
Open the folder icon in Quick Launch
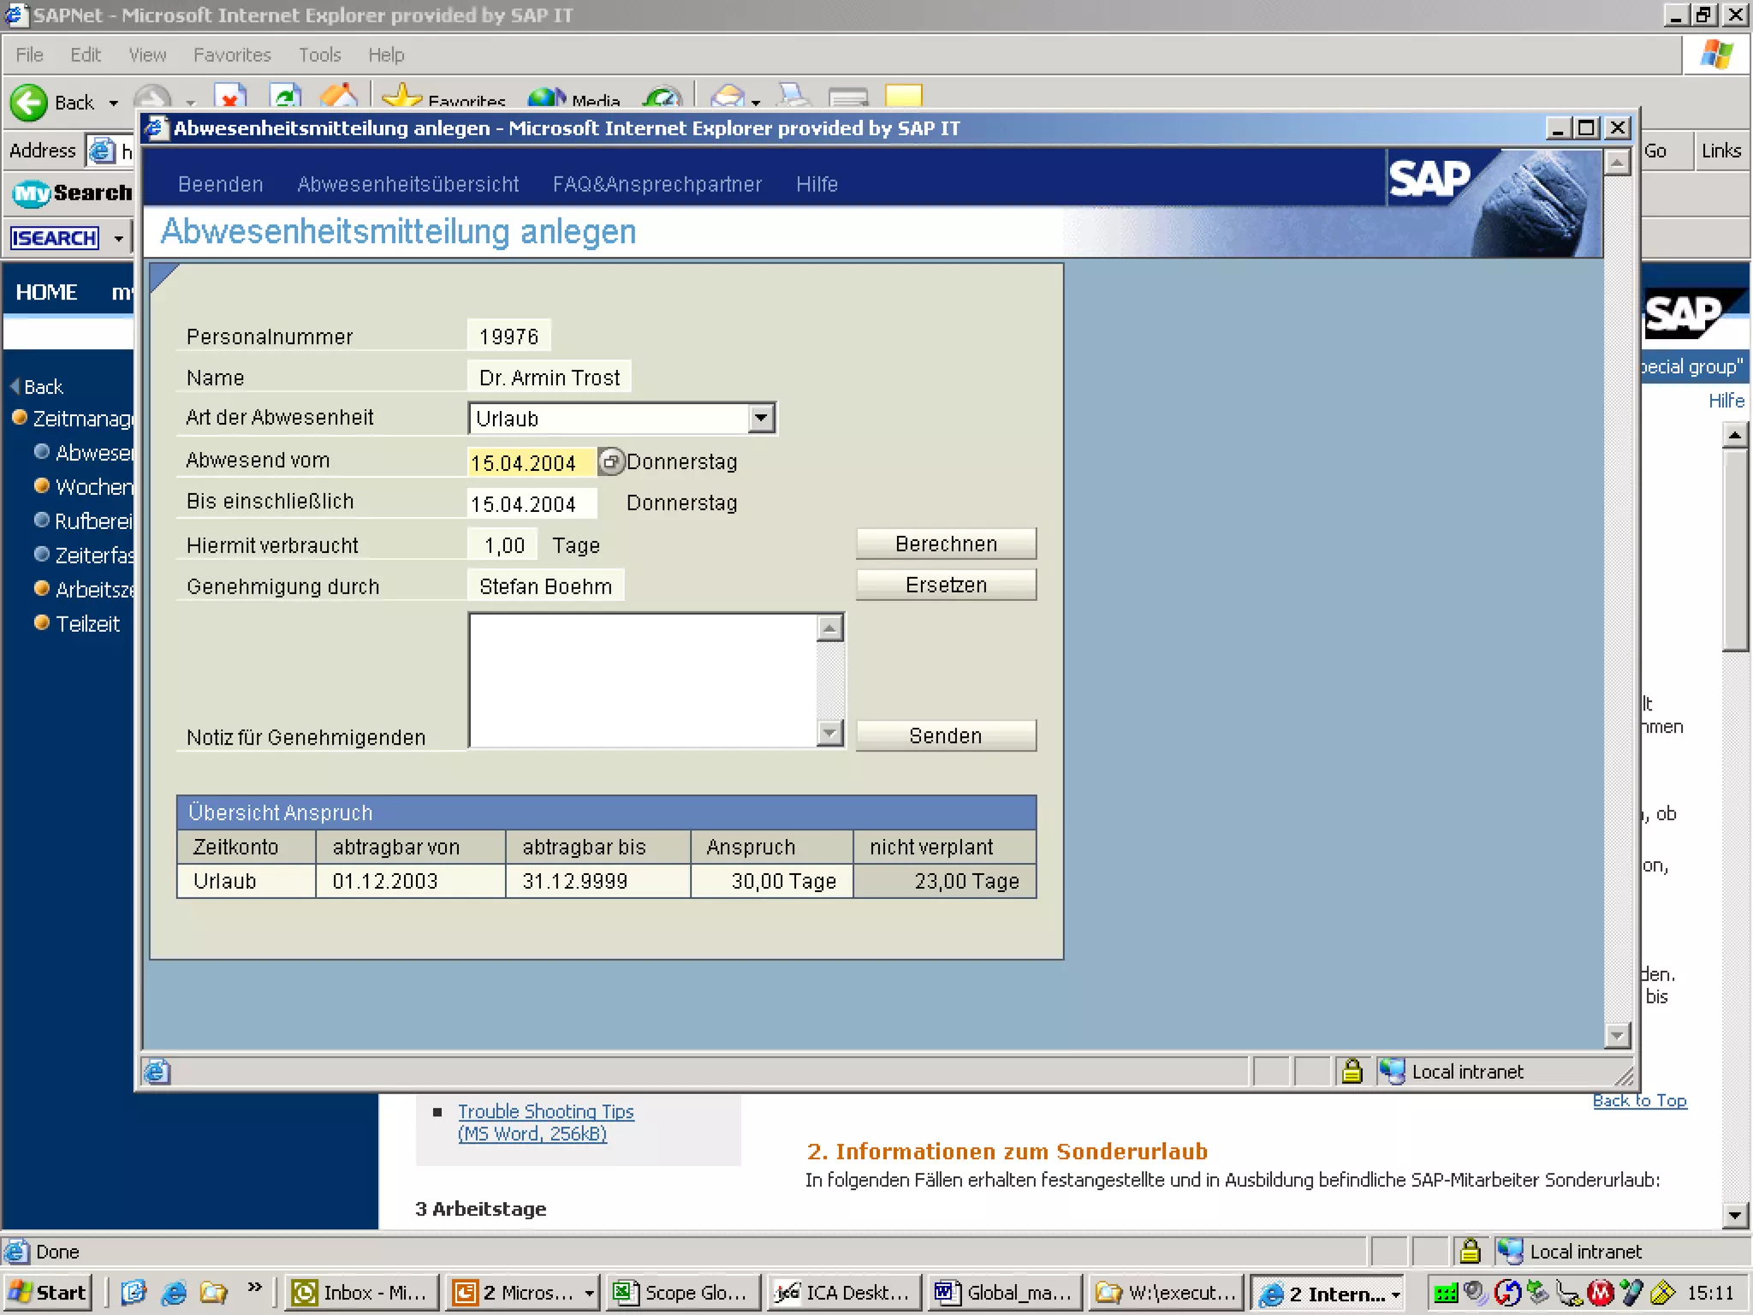point(214,1292)
